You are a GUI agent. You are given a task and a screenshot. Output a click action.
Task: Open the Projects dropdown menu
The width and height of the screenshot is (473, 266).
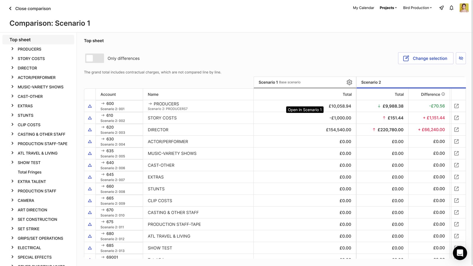388,8
